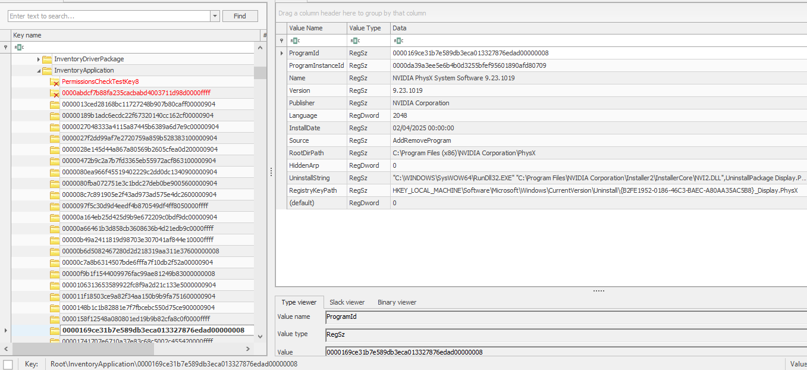Click the ABC filter operator under Data

coord(398,40)
